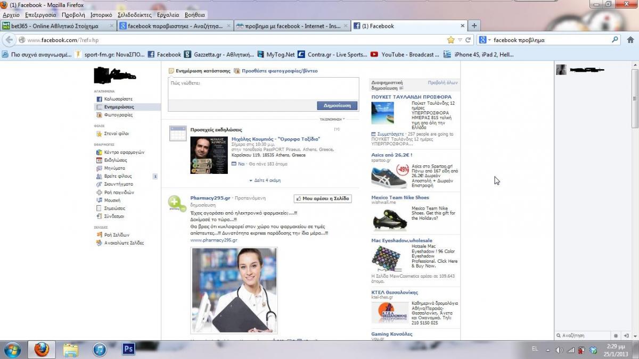Image resolution: width=639 pixels, height=359 pixels.
Task: Open the Επεξεργασία menu
Action: [x=40, y=15]
